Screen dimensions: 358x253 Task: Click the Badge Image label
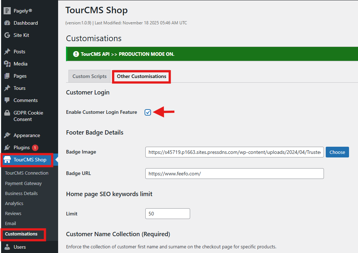click(x=81, y=152)
